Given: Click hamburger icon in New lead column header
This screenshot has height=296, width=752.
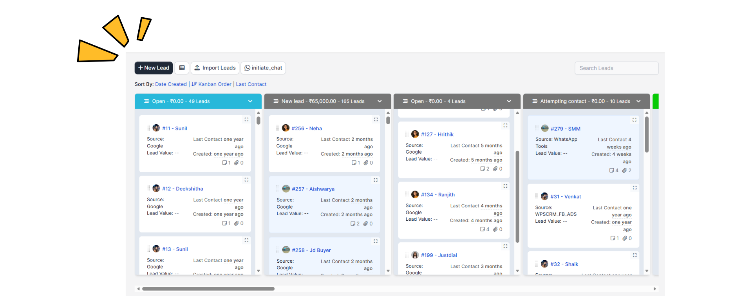Looking at the screenshot, I should click(276, 101).
